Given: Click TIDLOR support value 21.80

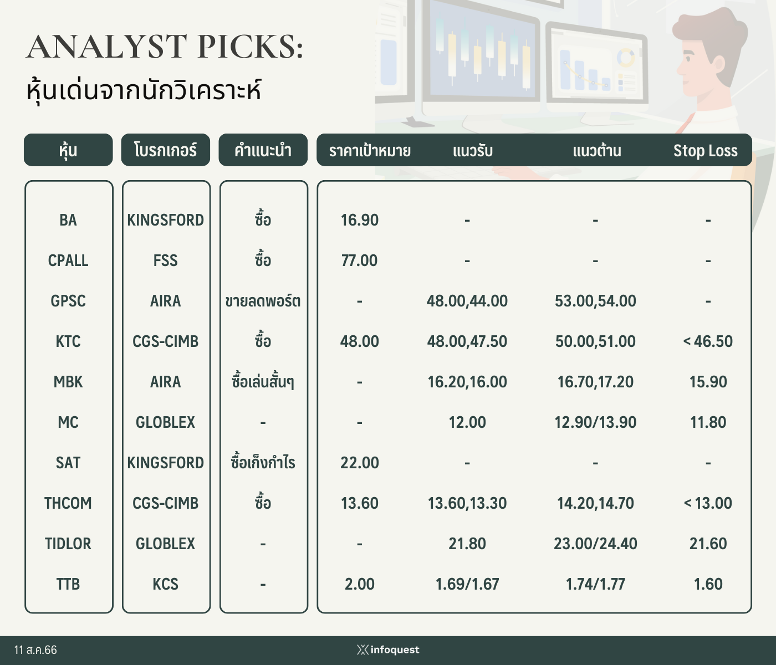Looking at the screenshot, I should pyautogui.click(x=467, y=544).
